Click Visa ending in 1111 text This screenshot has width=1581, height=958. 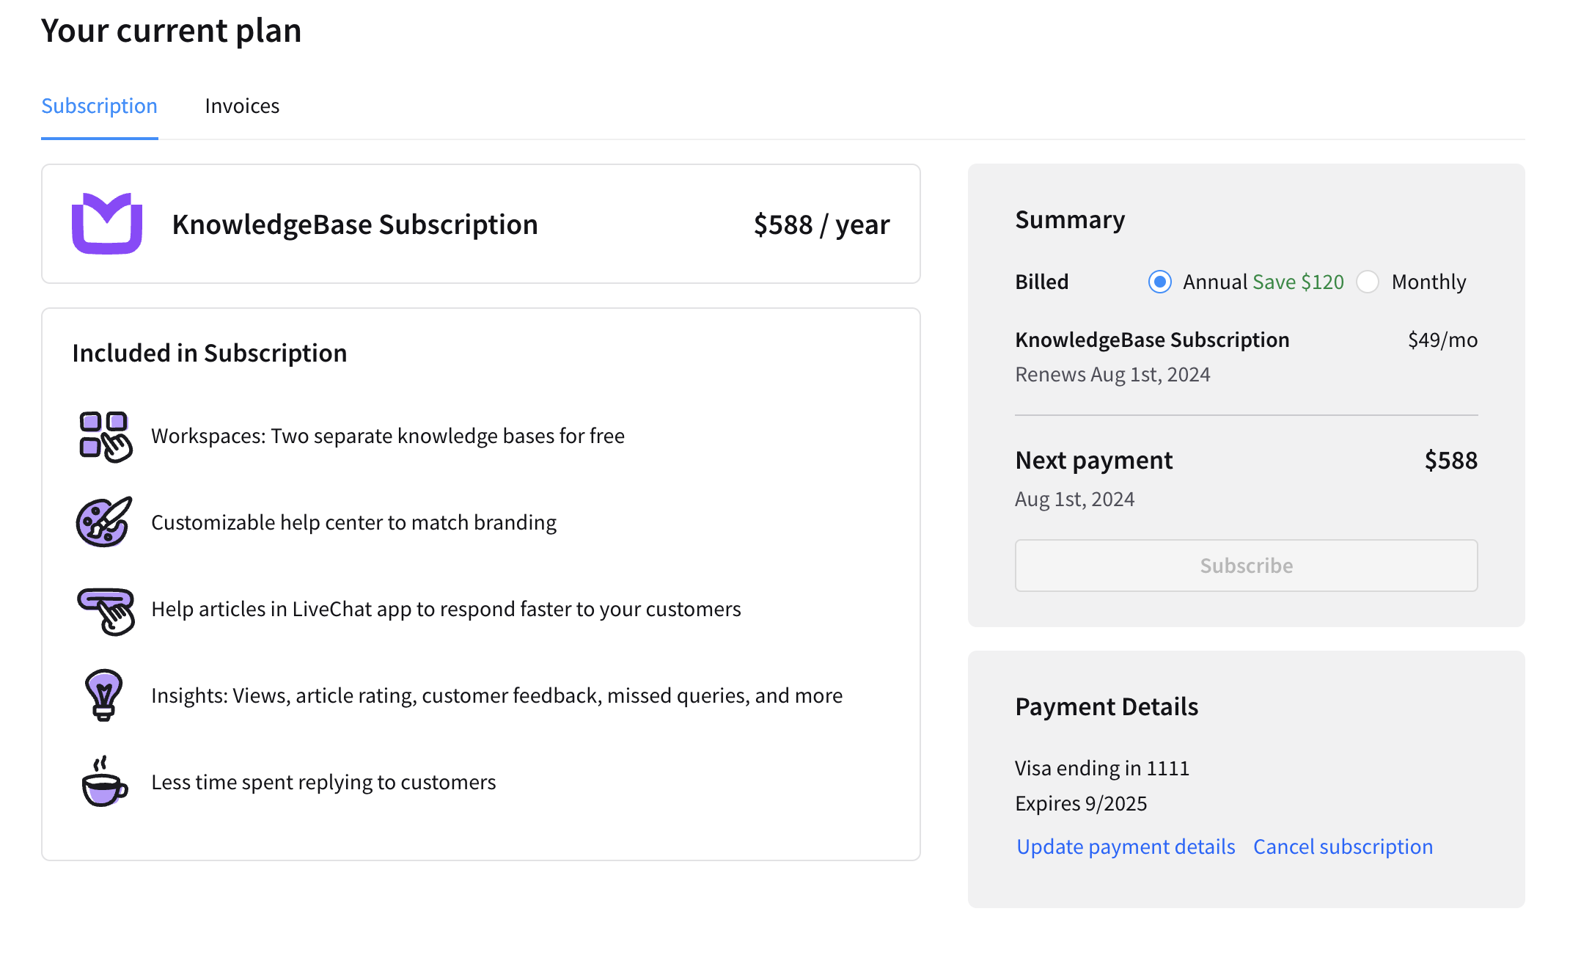coord(1102,768)
